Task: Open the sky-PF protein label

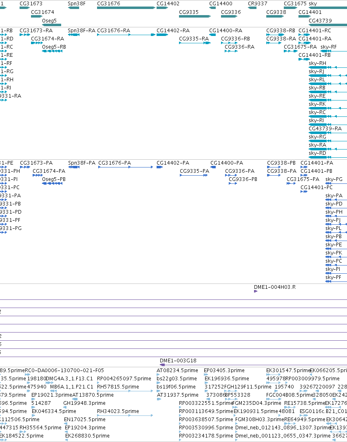Action: (x=333, y=277)
